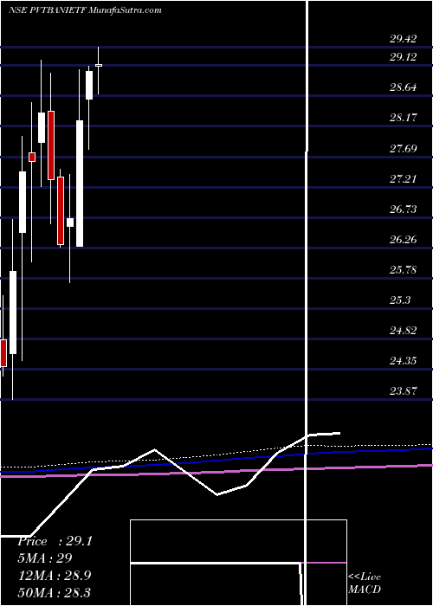Image resolution: width=433 pixels, height=606 pixels.
Task: Select the 26.73 price axis label
Action: pos(404,209)
